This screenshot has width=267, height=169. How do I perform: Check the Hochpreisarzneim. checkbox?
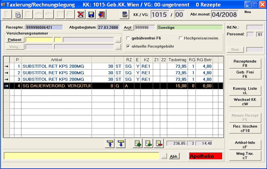click(x=181, y=38)
